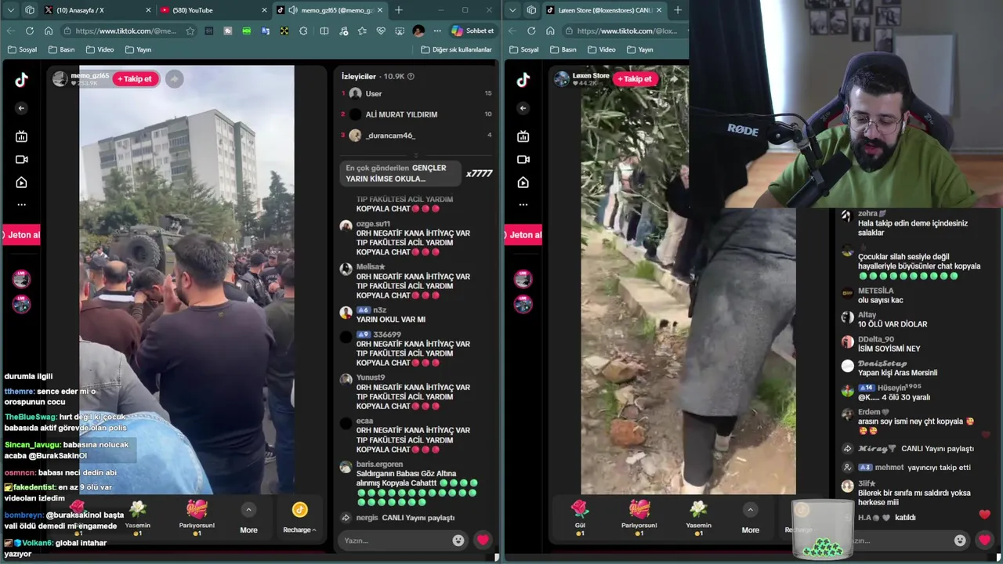Bookmark page with star in left address bar

[x=190, y=31]
